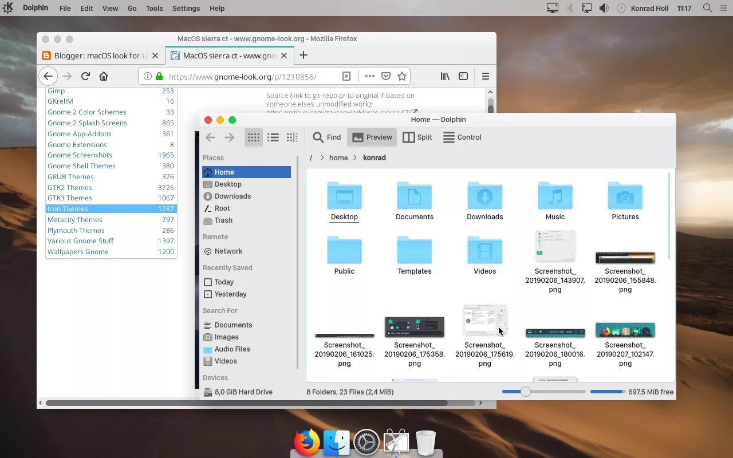
Task: Reload the page in Firefox
Action: click(85, 76)
